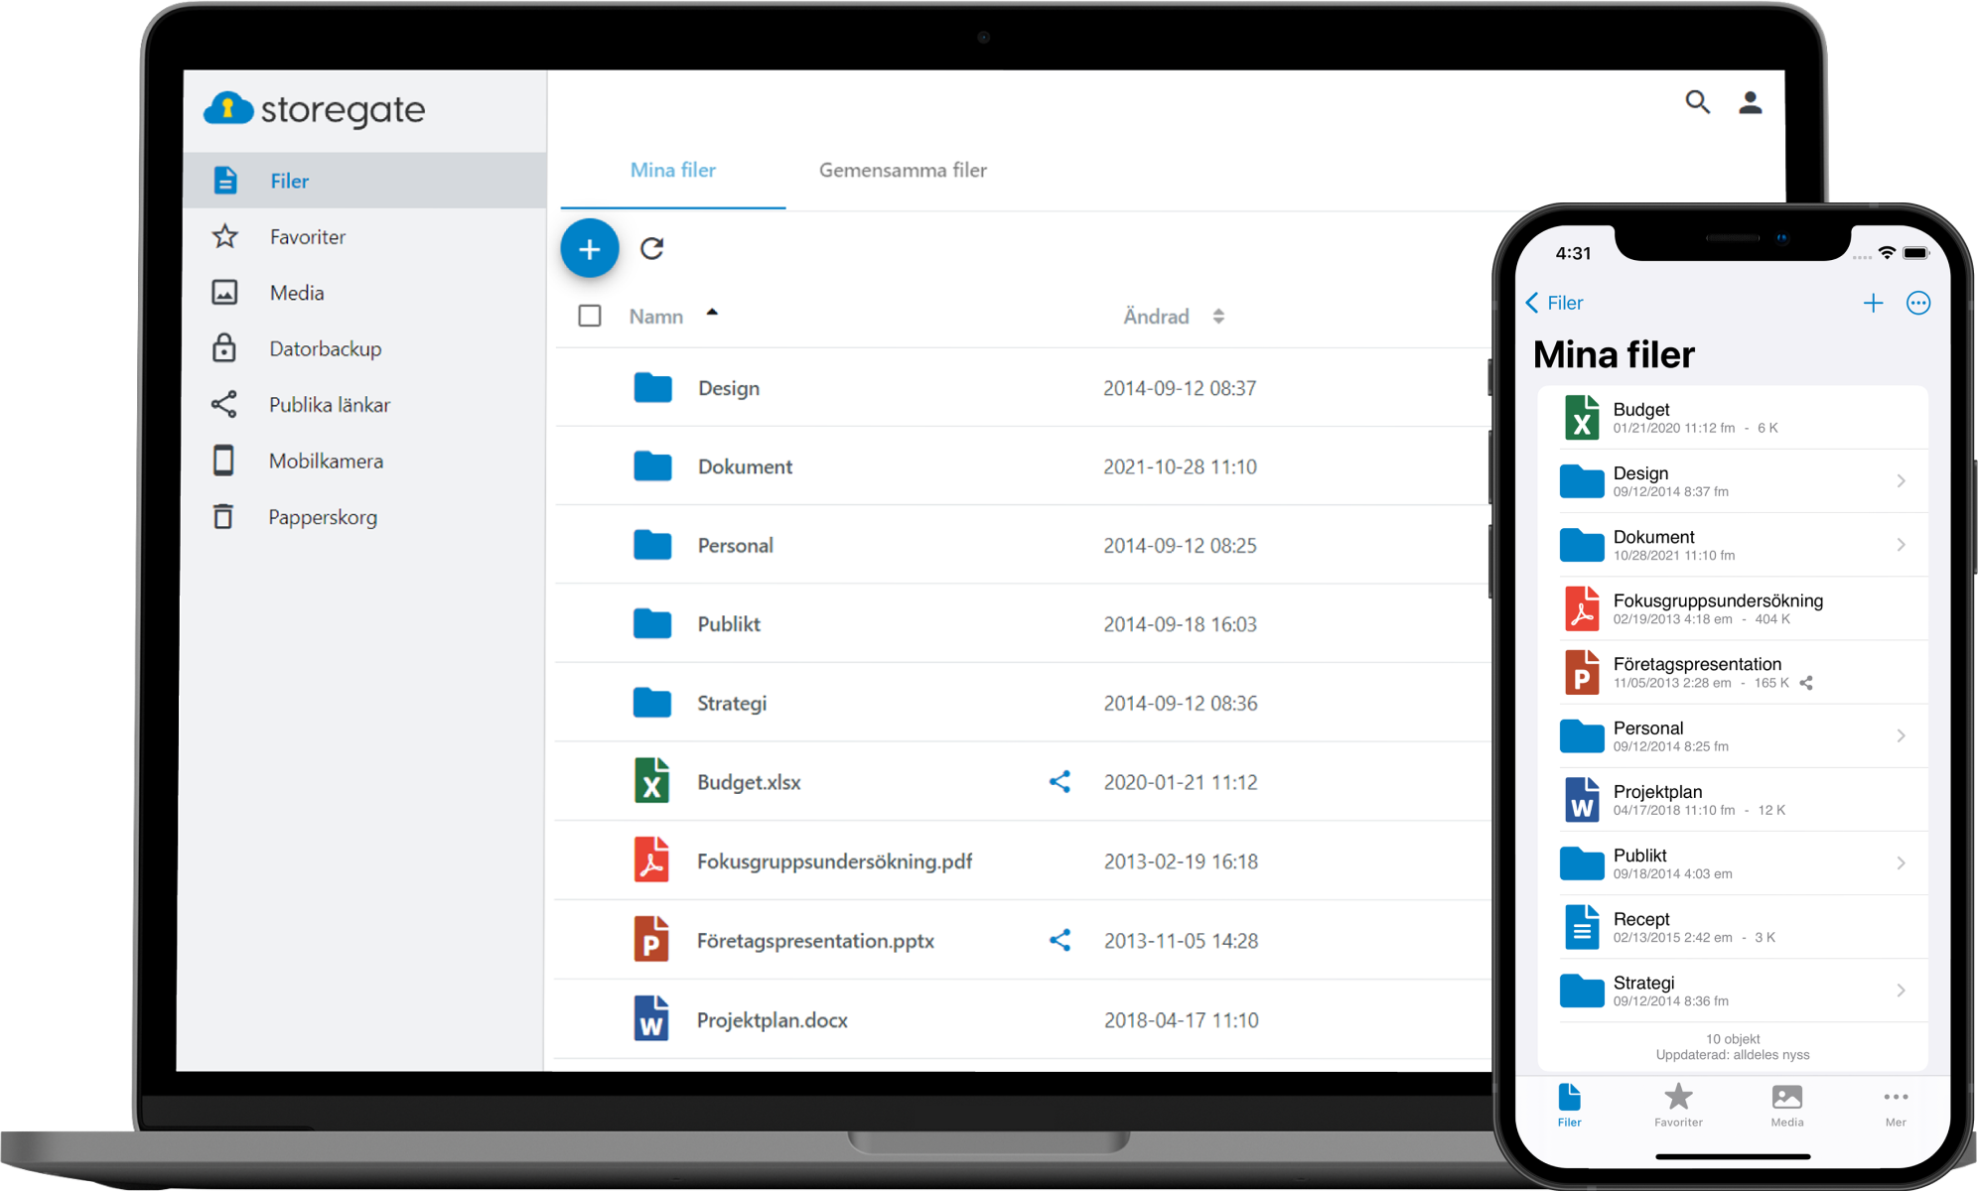
Task: Tap share icon on phone Företagspresentation row
Action: [x=1806, y=683]
